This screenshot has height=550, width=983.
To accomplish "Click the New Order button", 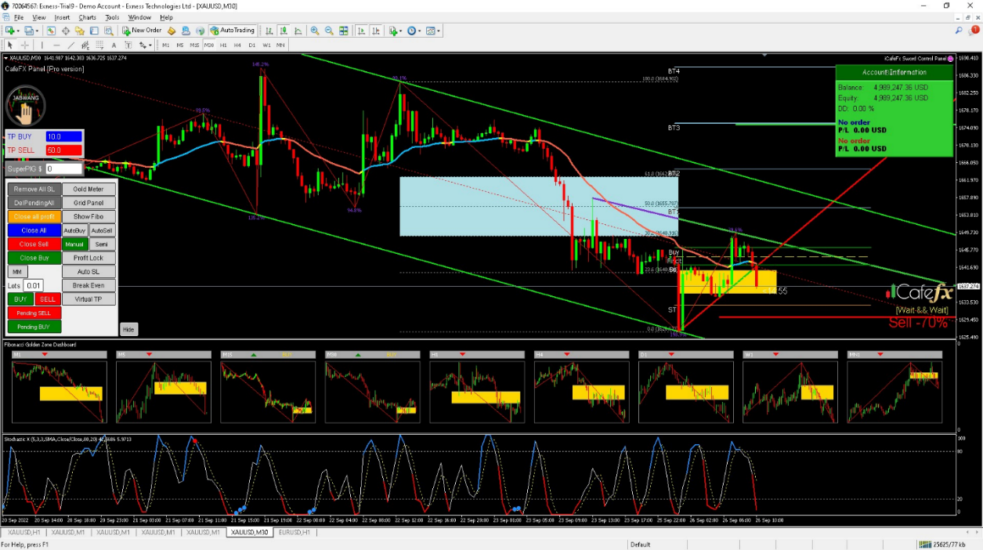I will (142, 31).
